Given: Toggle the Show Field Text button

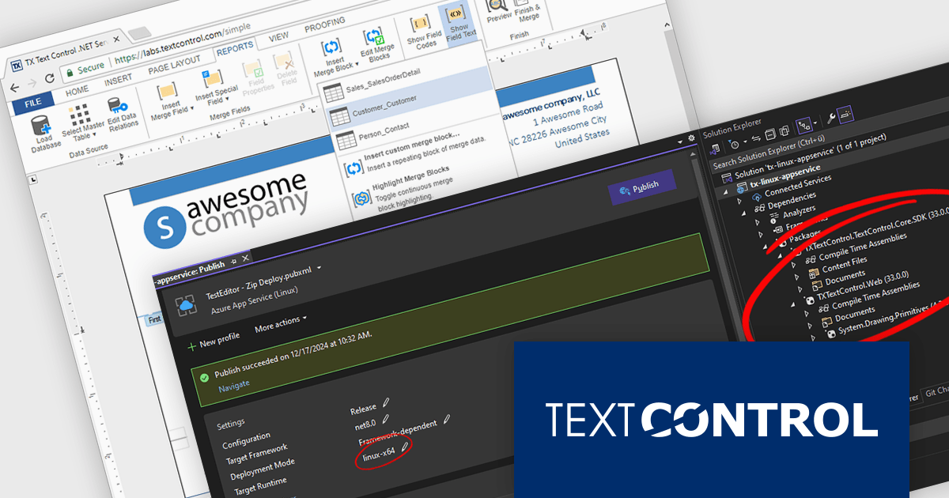Looking at the screenshot, I should click(459, 25).
